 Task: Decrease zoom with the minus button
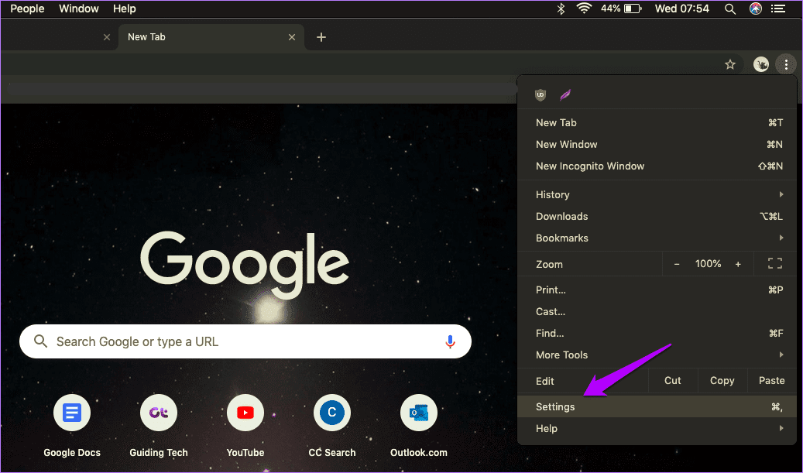pos(677,264)
